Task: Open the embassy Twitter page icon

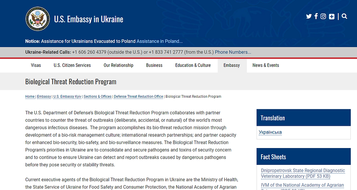Action: [309, 16]
